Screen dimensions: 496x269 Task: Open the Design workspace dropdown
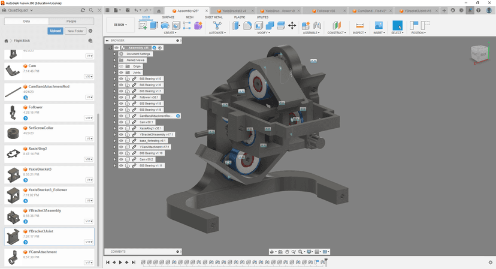pyautogui.click(x=120, y=25)
